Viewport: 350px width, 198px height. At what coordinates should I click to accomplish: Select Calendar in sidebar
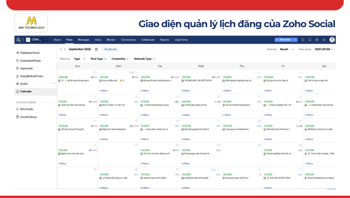point(35,92)
